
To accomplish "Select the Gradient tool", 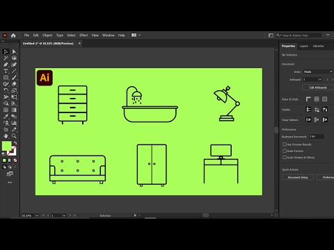I will [14, 110].
